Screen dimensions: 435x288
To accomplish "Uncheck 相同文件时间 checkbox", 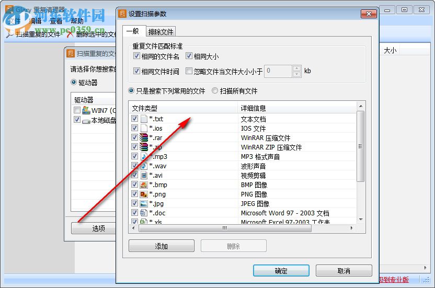I will (136, 71).
